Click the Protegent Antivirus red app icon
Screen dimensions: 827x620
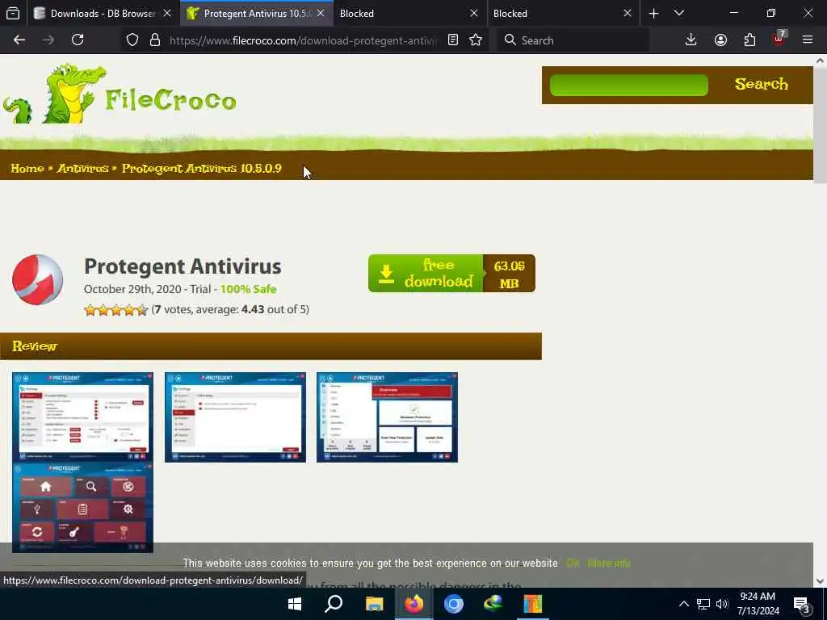(x=37, y=279)
